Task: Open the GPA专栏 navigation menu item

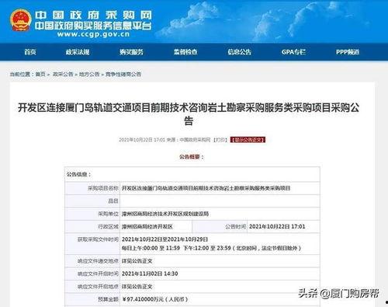Action: [x=293, y=52]
